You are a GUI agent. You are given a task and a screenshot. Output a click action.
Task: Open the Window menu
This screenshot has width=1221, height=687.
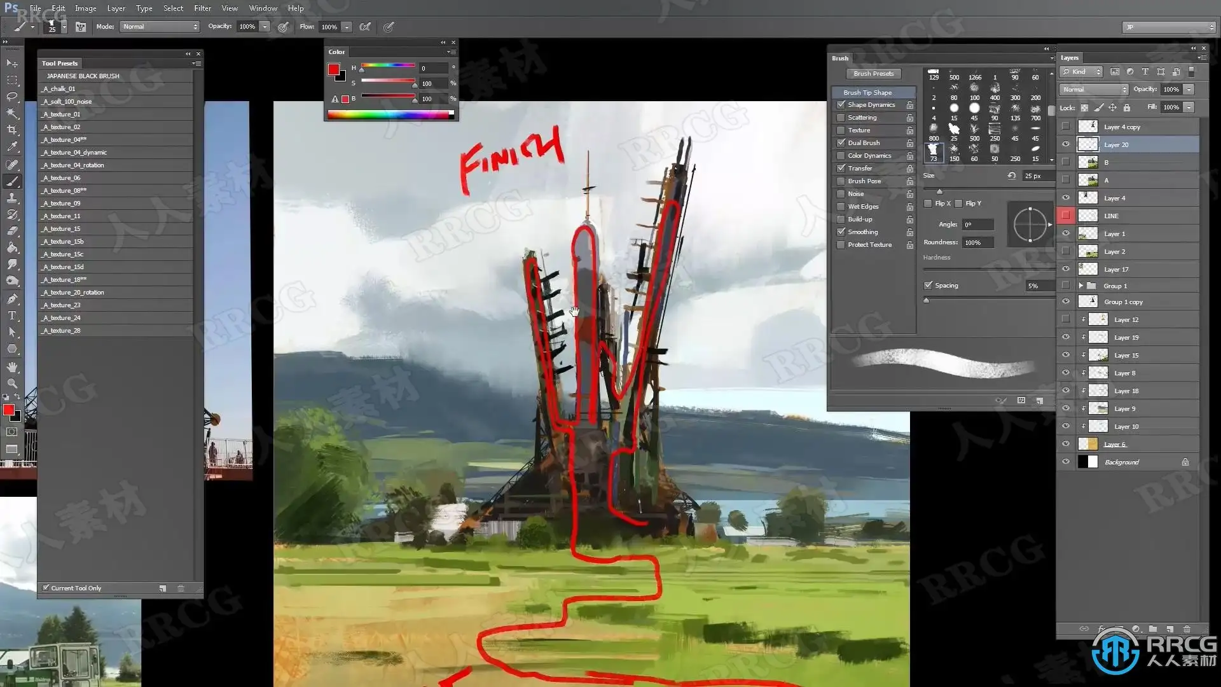[263, 8]
